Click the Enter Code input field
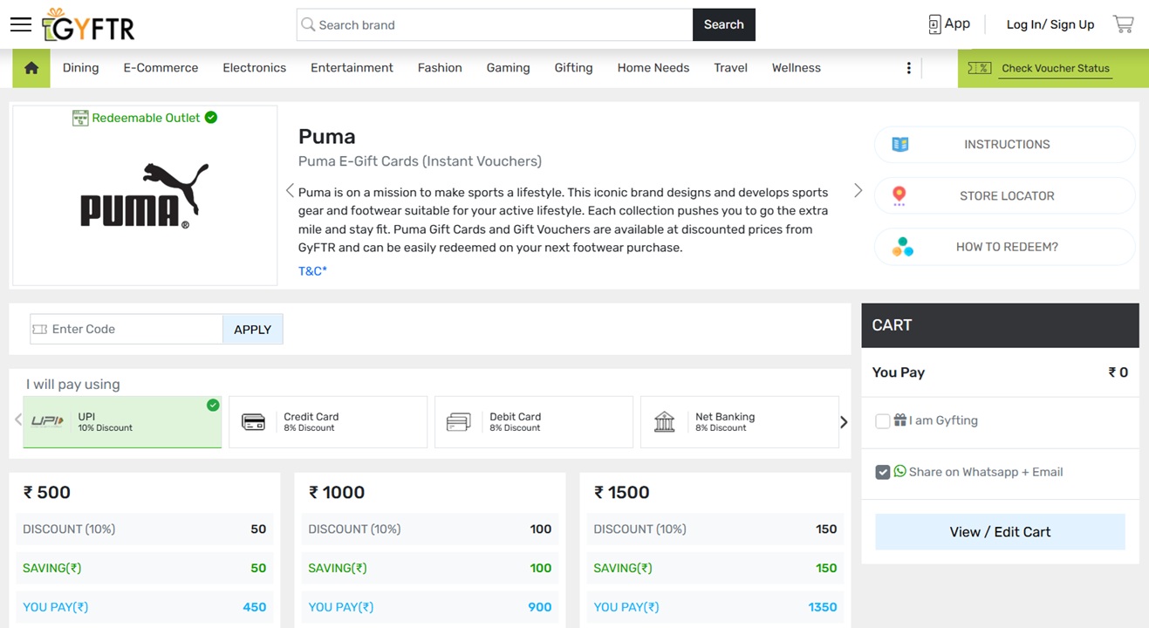This screenshot has height=628, width=1149. tap(131, 329)
